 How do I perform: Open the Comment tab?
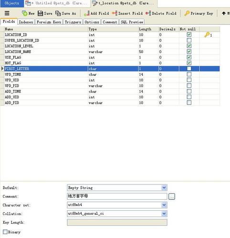110,22
